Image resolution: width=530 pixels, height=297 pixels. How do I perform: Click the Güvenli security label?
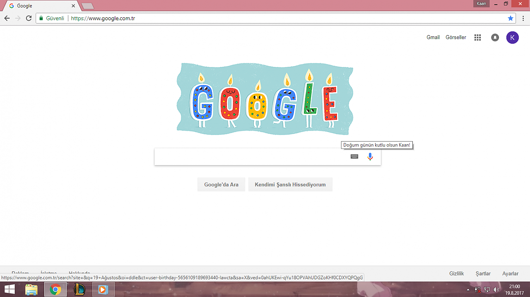(55, 18)
